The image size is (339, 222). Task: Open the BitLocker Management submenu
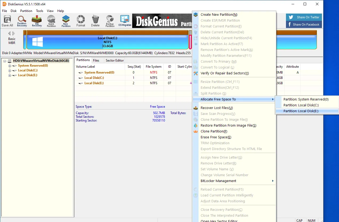pos(234,181)
